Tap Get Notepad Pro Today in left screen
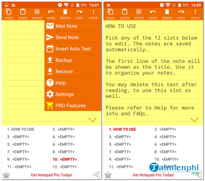The image size is (205, 181). pos(51,175)
